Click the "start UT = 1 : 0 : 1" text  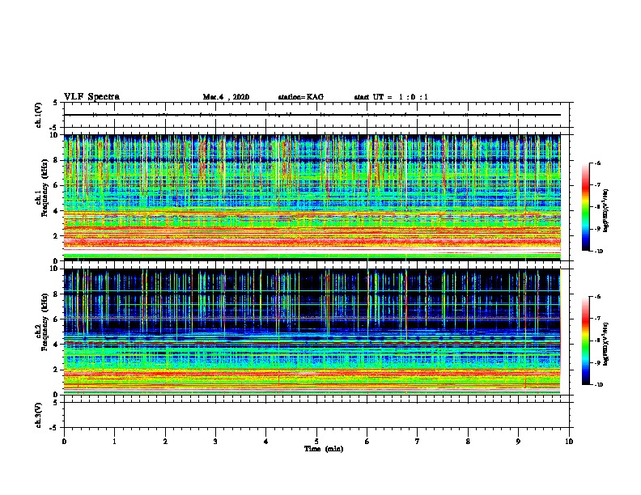pos(391,97)
